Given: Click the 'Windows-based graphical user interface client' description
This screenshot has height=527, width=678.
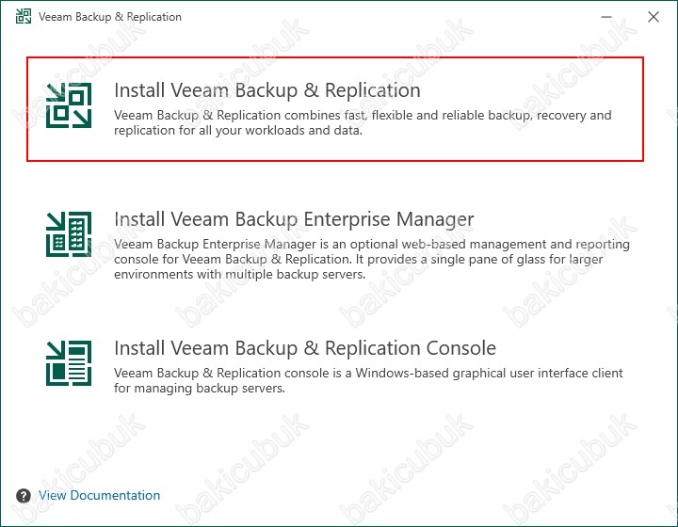Looking at the screenshot, I should (x=368, y=380).
